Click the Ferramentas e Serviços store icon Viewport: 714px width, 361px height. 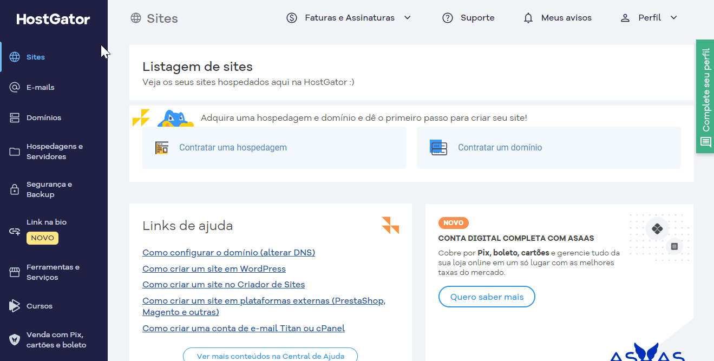(15, 272)
